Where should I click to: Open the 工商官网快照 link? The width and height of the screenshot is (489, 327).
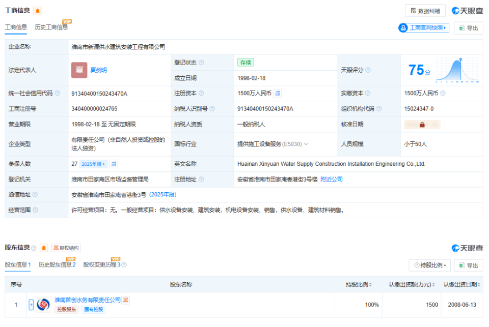click(423, 28)
